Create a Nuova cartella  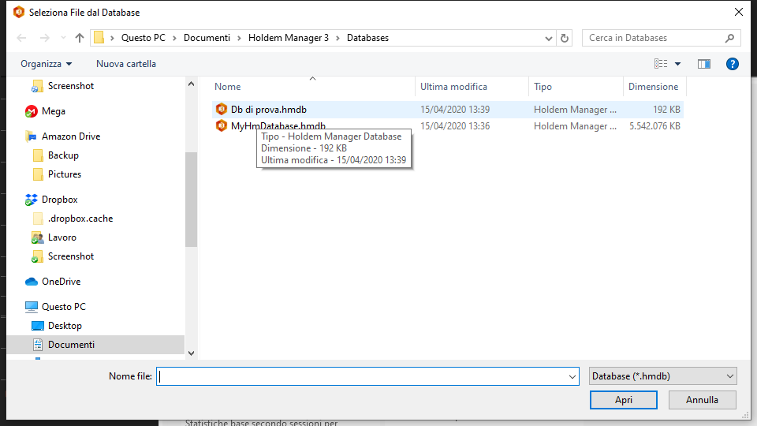click(126, 64)
